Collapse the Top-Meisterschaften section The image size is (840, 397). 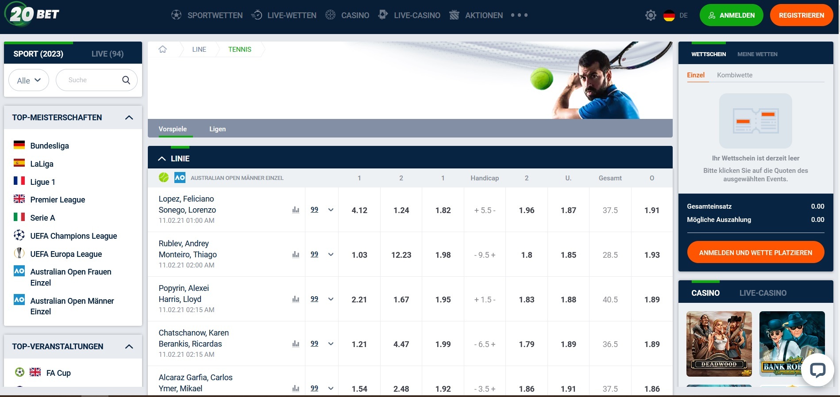[129, 118]
